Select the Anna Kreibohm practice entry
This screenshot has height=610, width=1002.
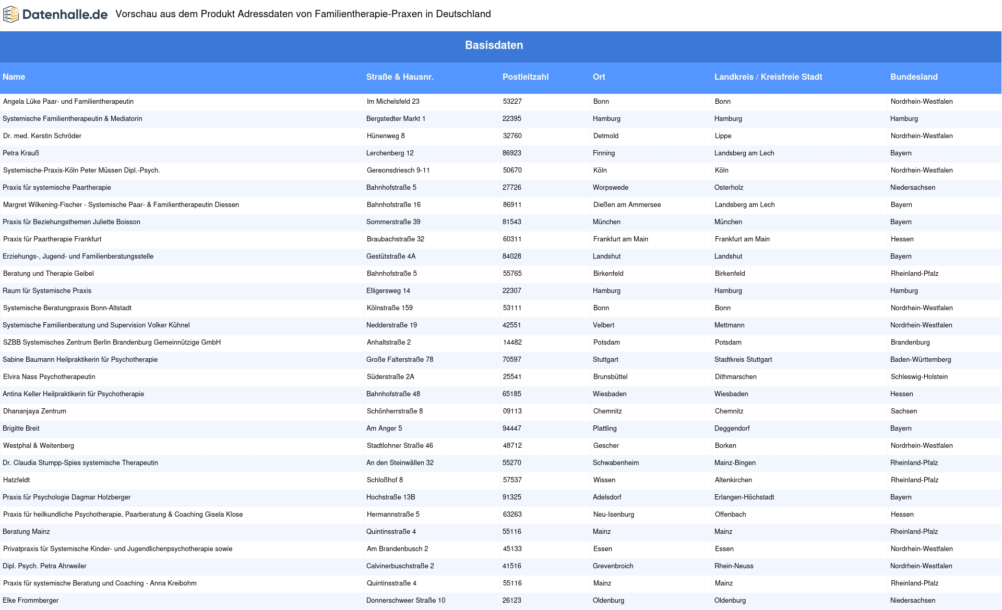[100, 583]
